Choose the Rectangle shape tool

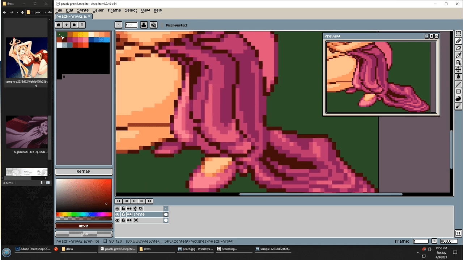[x=458, y=91]
